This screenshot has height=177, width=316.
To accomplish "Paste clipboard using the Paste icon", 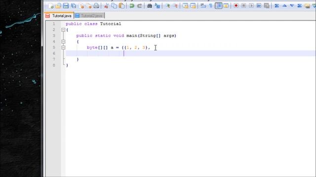I will (121, 5).
